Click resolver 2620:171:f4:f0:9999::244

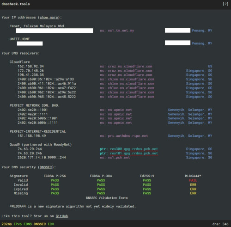point(42,157)
